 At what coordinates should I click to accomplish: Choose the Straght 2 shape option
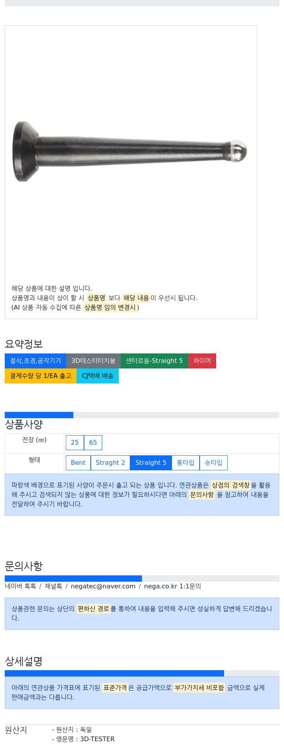click(x=110, y=462)
